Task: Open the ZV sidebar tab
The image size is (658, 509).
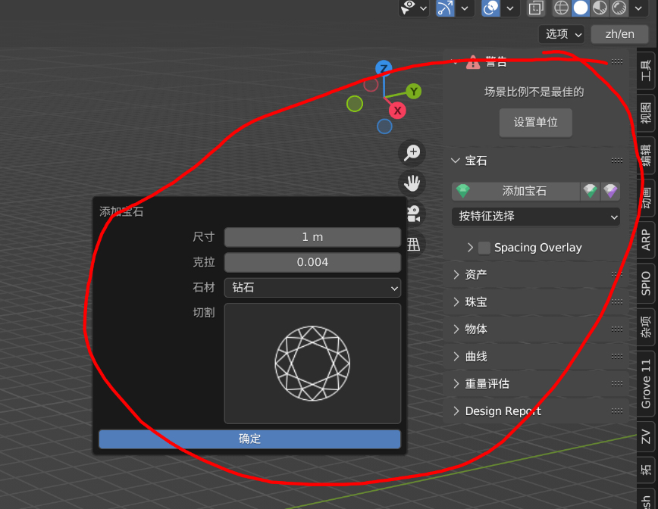Action: pyautogui.click(x=646, y=436)
